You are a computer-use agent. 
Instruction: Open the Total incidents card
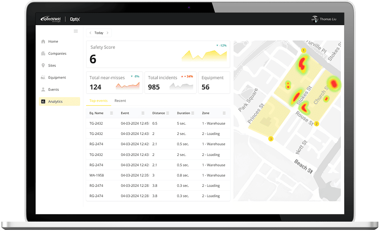[x=171, y=83]
